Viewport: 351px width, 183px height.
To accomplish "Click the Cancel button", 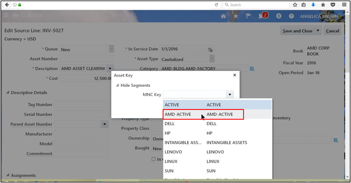I will (x=332, y=30).
